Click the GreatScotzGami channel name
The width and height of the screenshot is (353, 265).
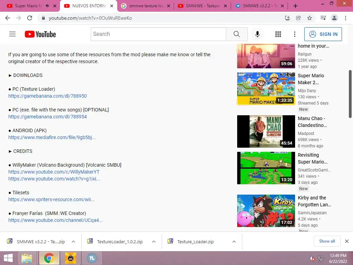click(314, 170)
